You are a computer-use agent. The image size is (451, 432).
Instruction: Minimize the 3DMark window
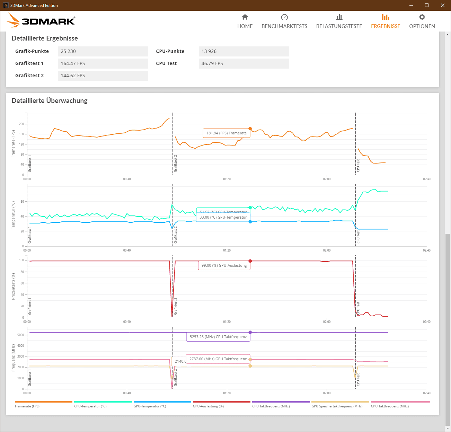[x=411, y=5]
